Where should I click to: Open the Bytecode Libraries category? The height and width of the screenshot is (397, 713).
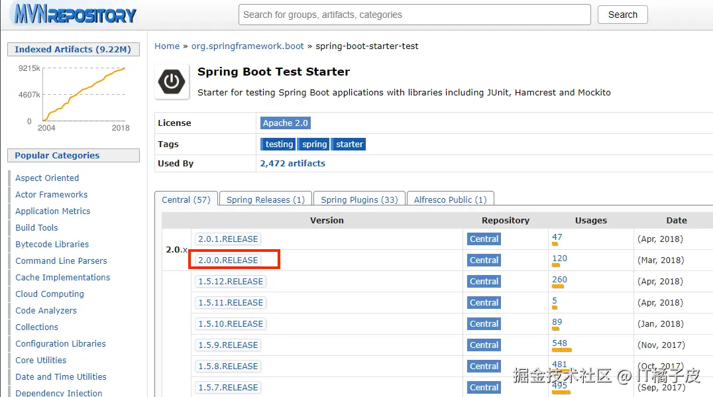pos(52,244)
